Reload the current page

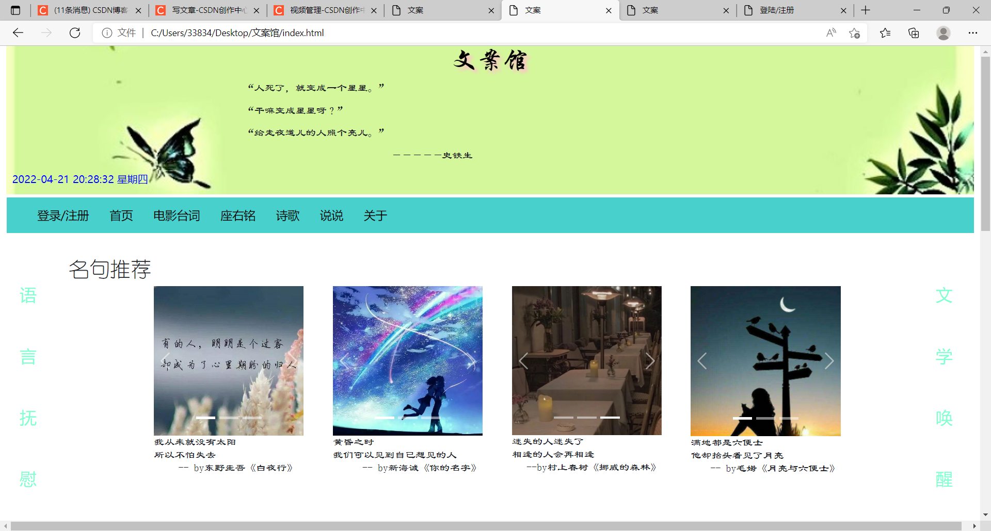pos(75,33)
